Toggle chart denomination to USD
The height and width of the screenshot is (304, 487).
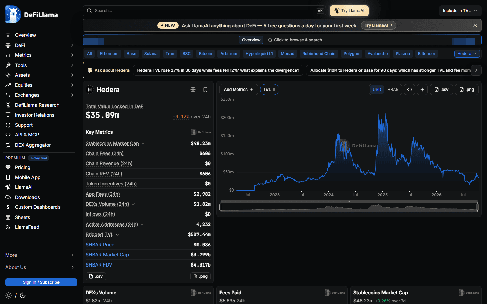tap(377, 90)
